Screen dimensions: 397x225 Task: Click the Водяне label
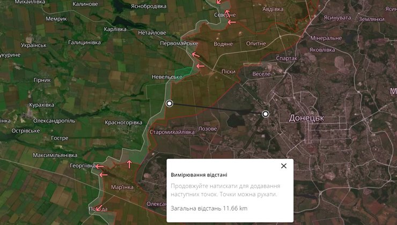[x=223, y=44]
